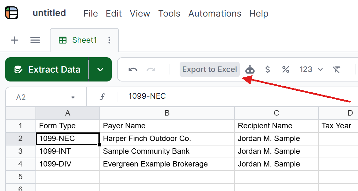Click the Payer Name header cell
Image resolution: width=358 pixels, height=191 pixels.
click(167, 126)
